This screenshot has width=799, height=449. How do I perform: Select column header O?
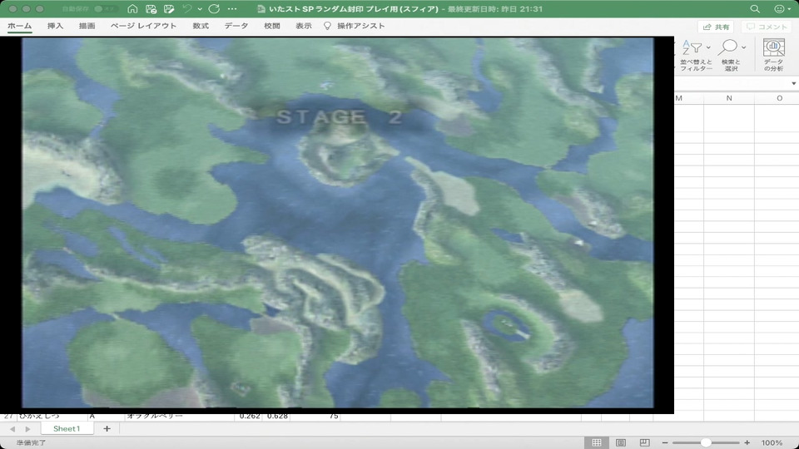[x=779, y=98]
